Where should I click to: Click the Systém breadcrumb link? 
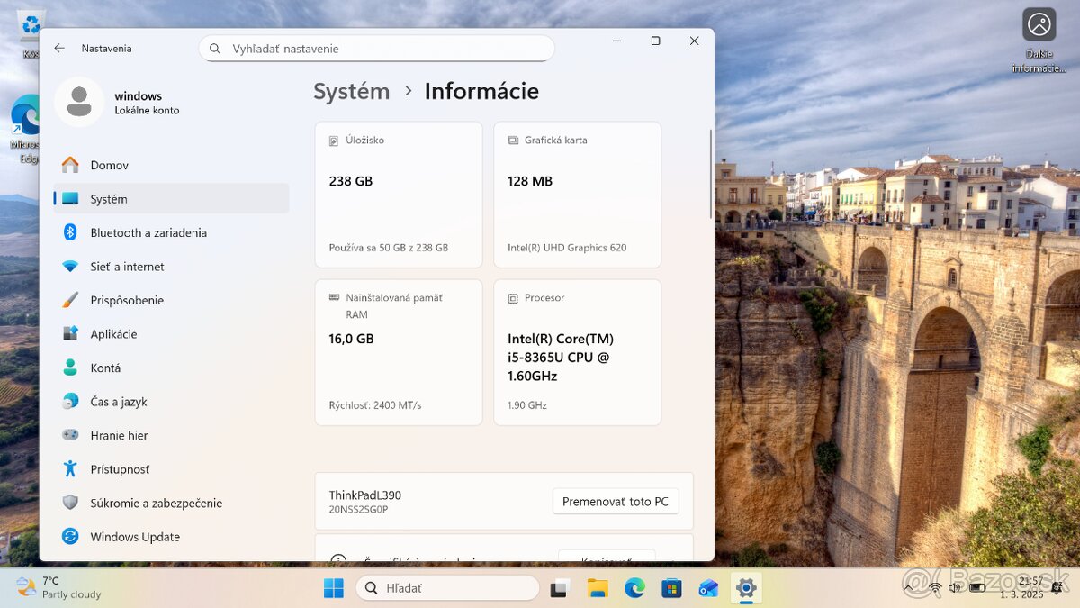[x=351, y=91]
